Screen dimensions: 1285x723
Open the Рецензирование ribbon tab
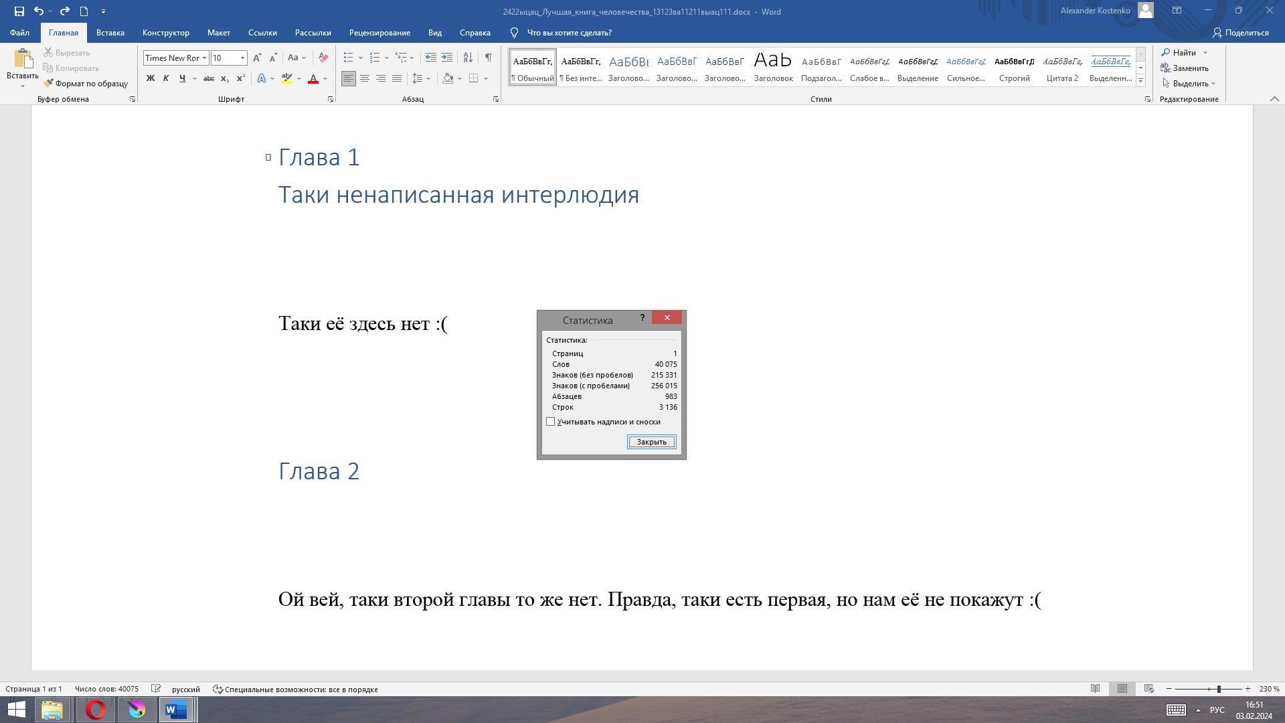coord(379,33)
